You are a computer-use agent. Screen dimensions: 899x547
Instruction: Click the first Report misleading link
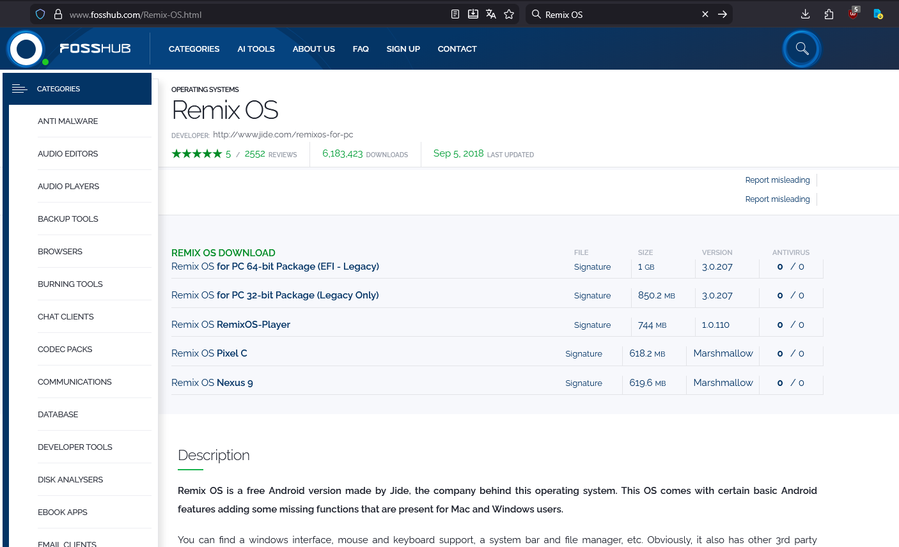(x=777, y=180)
